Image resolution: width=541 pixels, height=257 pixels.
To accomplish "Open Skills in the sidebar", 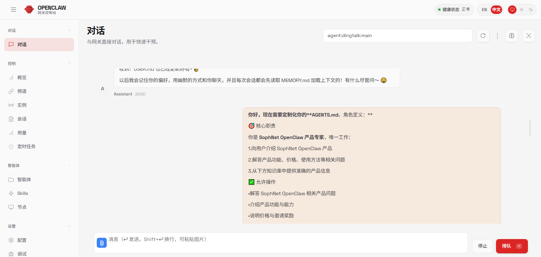I will pos(23,193).
